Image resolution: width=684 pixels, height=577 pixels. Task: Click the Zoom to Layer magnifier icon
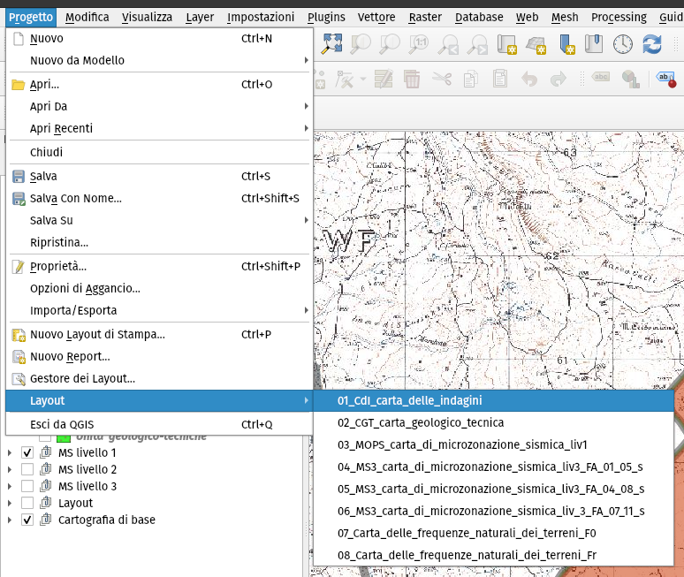(x=390, y=44)
